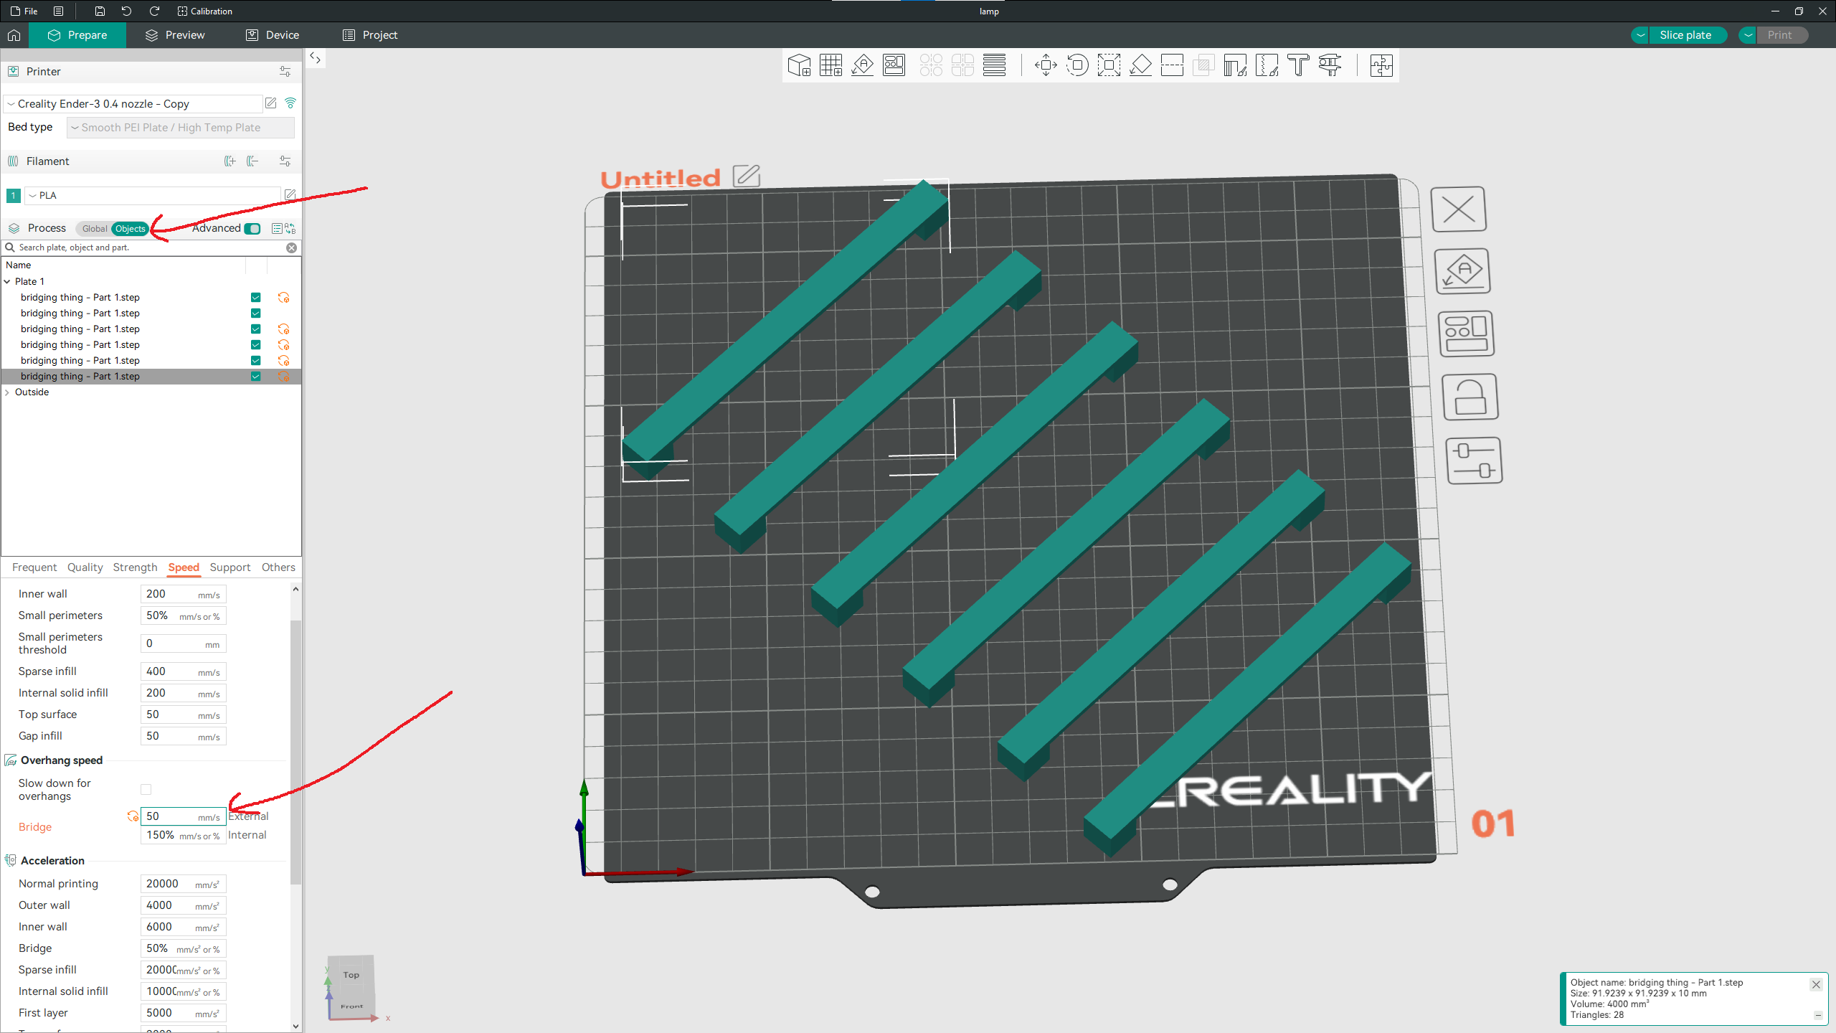Click the top toolbar Arrange all icon
This screenshot has width=1836, height=1033.
[894, 65]
